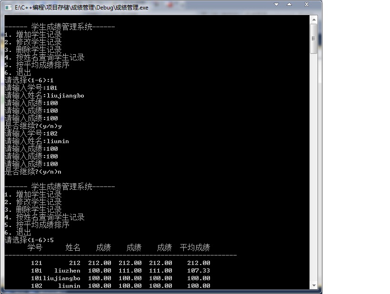Click the scrollbar up arrow
Viewport: 390px width, 294px height.
click(x=314, y=20)
